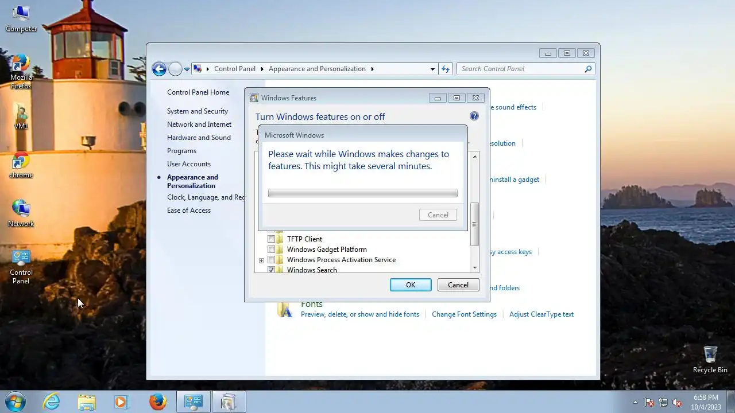This screenshot has width=735, height=413.
Task: Click the muted volume tray icon
Action: tap(677, 403)
